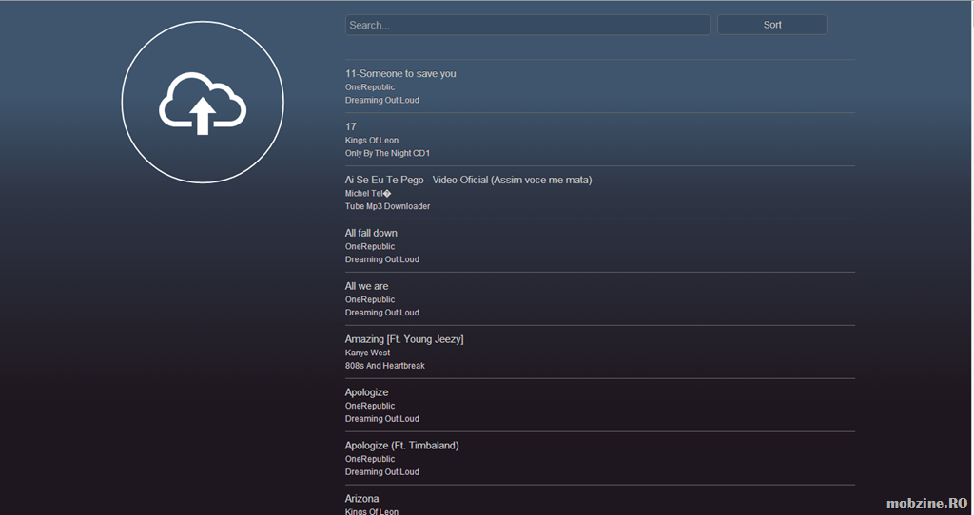The width and height of the screenshot is (974, 515).
Task: Select song Amazing [Ft. Young Jeezy]
Action: coord(404,339)
